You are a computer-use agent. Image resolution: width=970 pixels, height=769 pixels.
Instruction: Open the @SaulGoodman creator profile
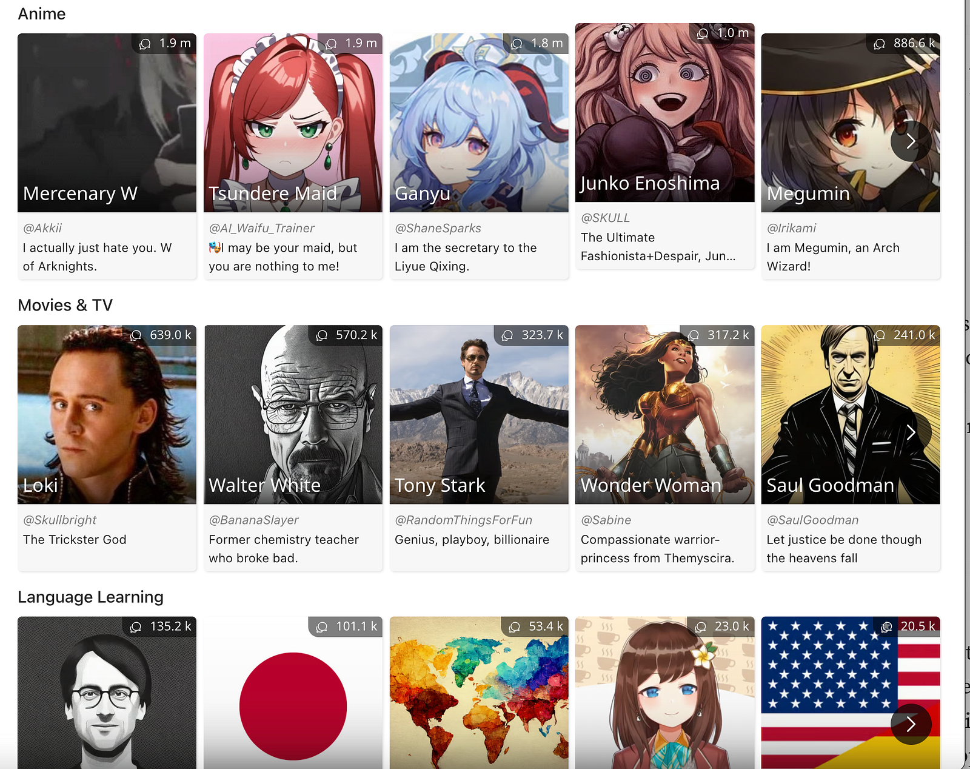pyautogui.click(x=812, y=520)
